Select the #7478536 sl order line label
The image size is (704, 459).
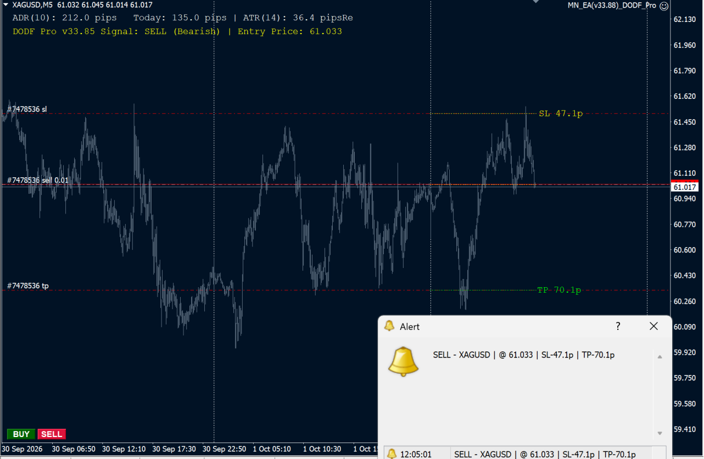27,109
